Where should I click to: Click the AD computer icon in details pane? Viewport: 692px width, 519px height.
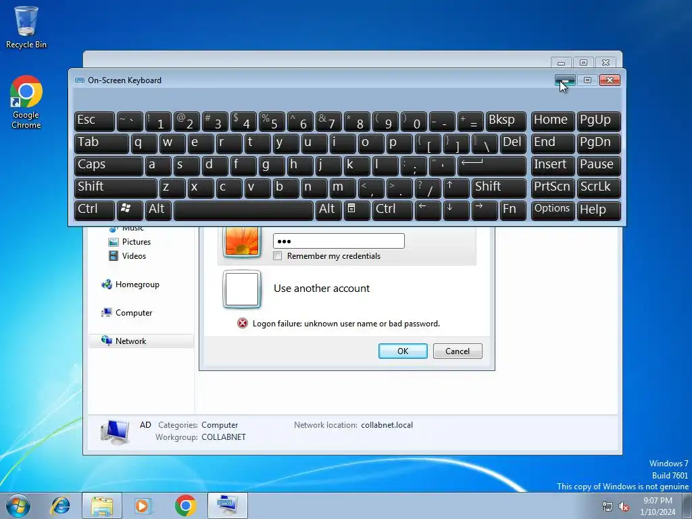[115, 431]
